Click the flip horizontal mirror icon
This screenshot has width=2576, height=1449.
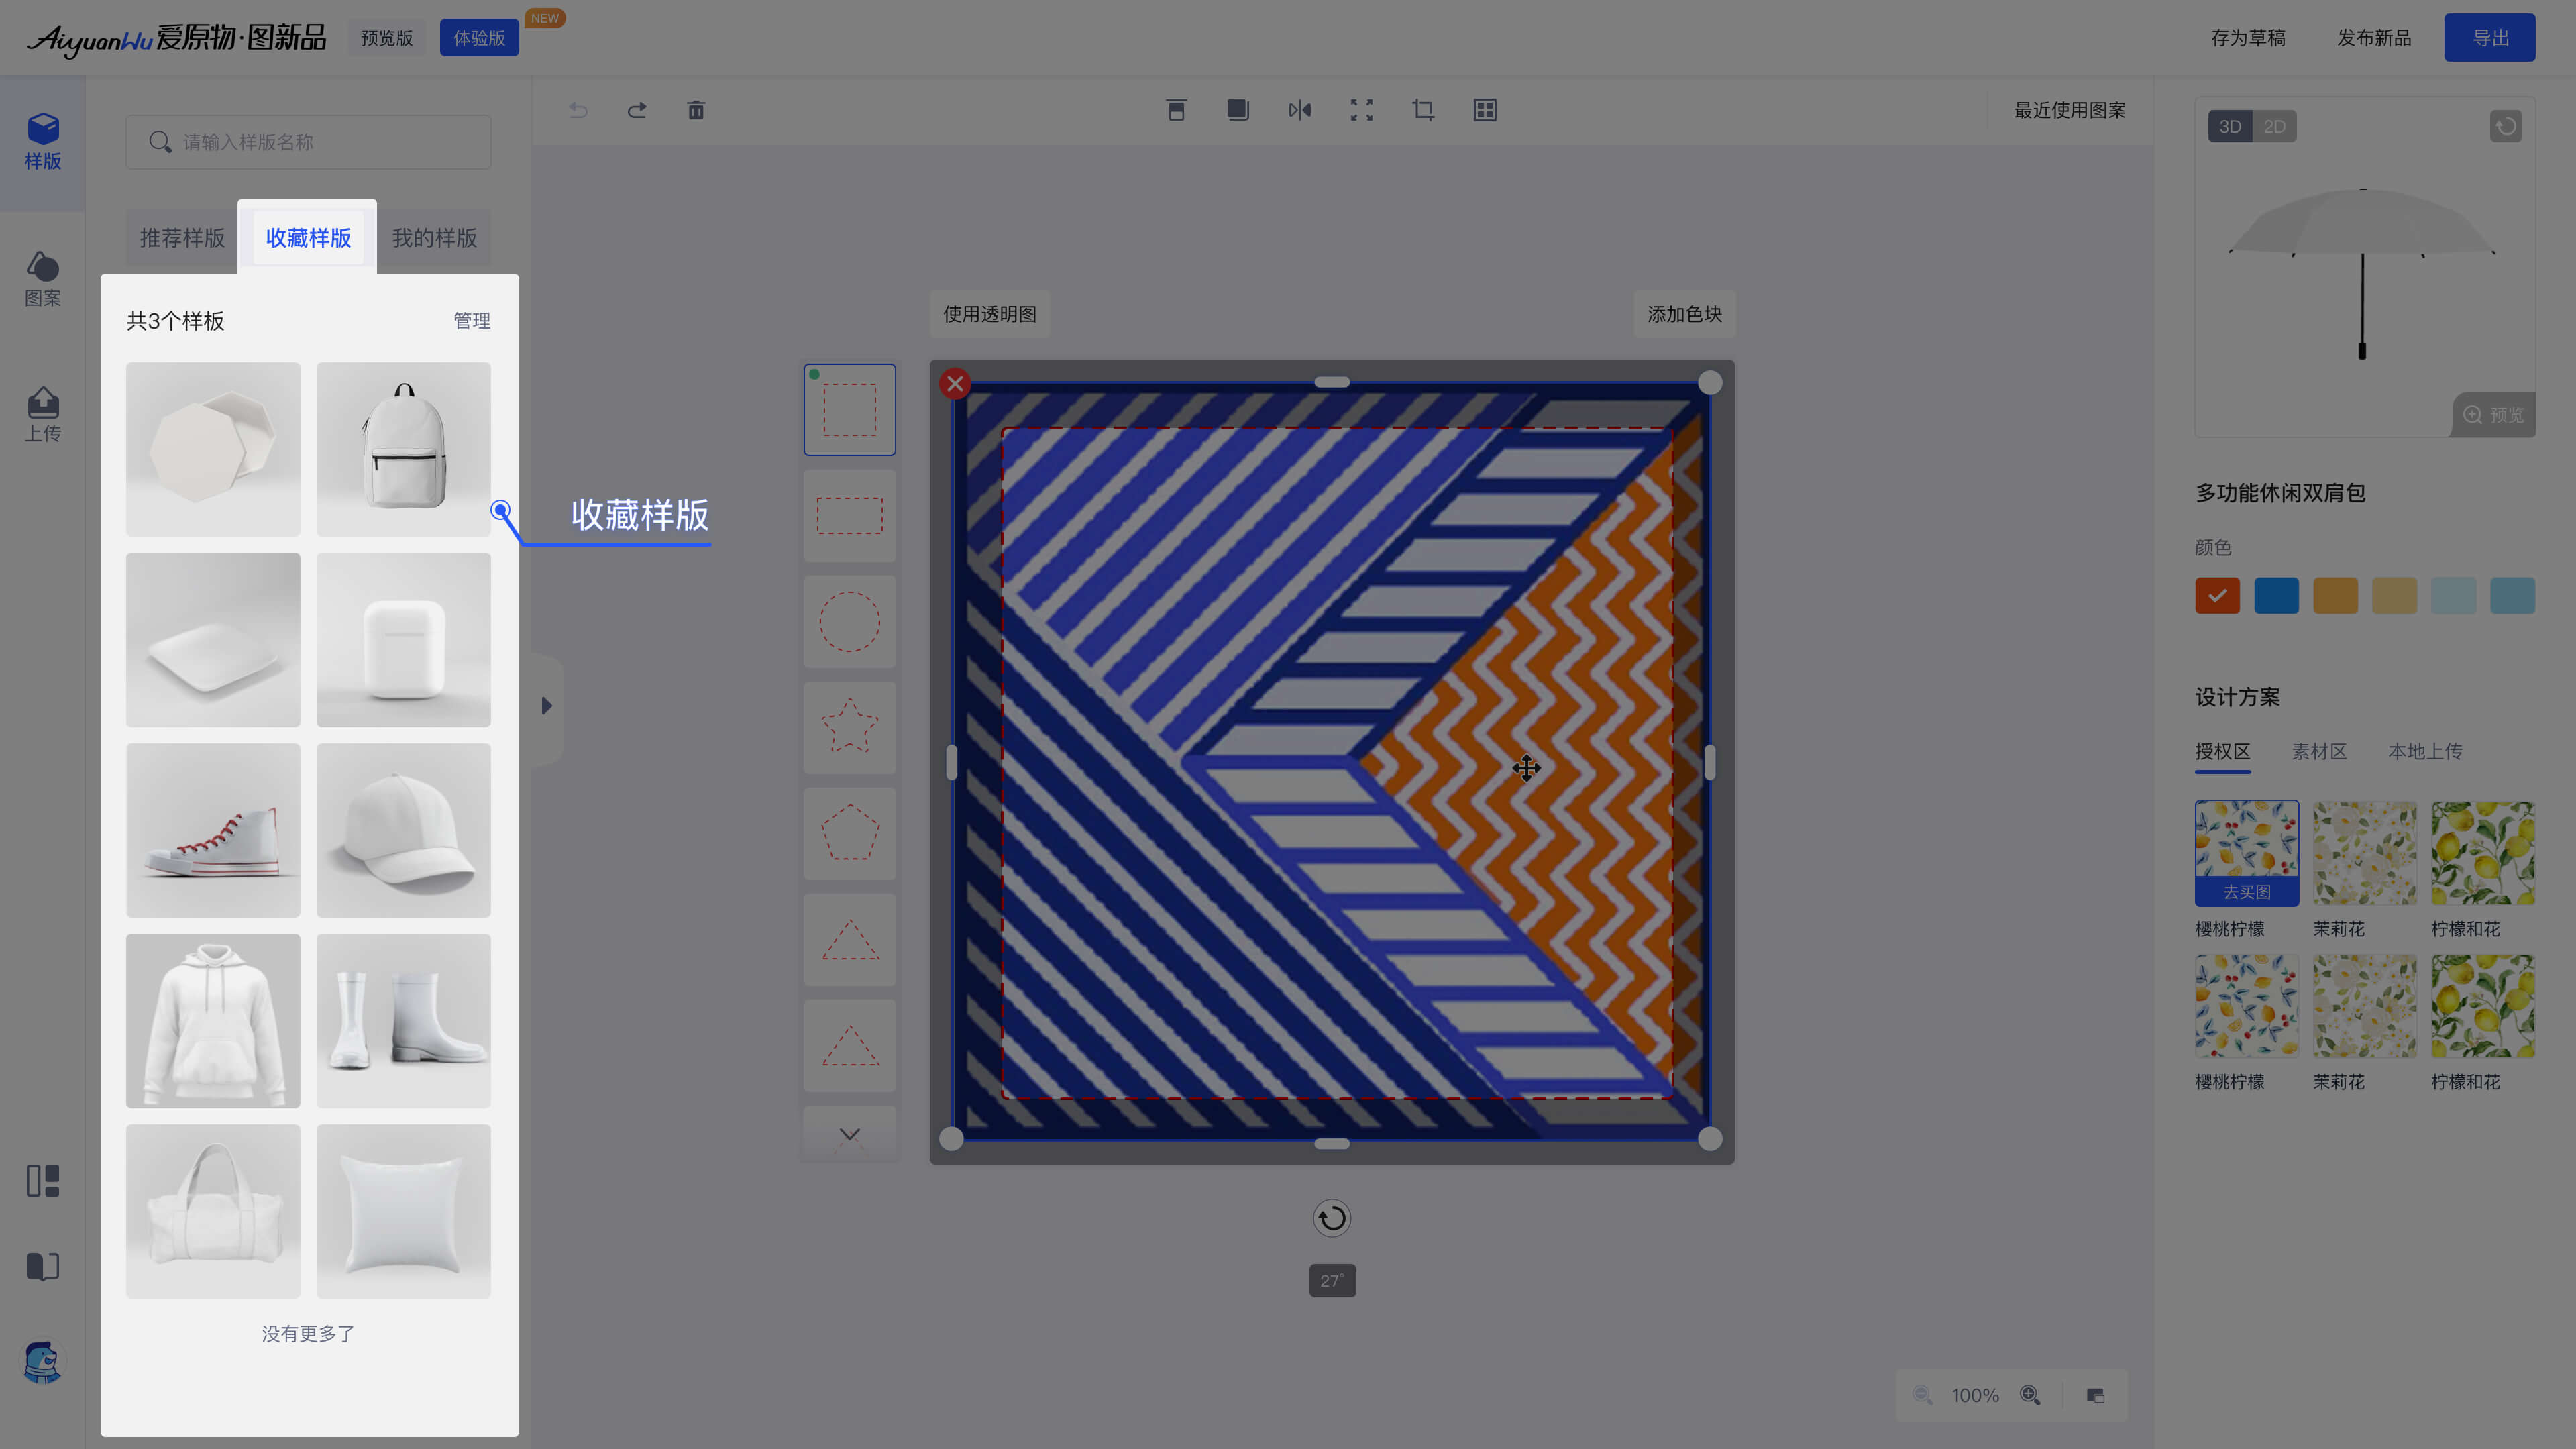(1299, 110)
